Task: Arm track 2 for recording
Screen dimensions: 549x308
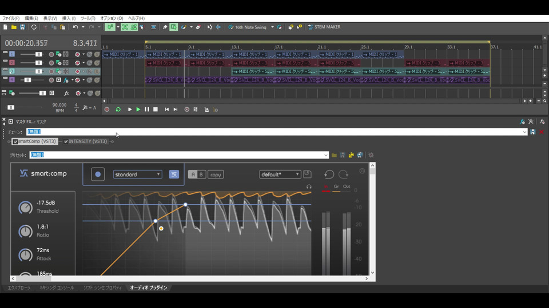Action: (51, 63)
